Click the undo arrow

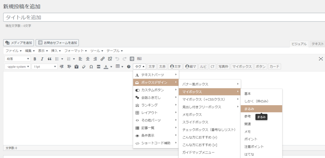point(117,59)
